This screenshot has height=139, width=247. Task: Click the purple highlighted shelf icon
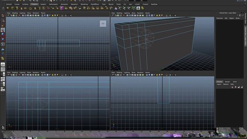point(62,8)
